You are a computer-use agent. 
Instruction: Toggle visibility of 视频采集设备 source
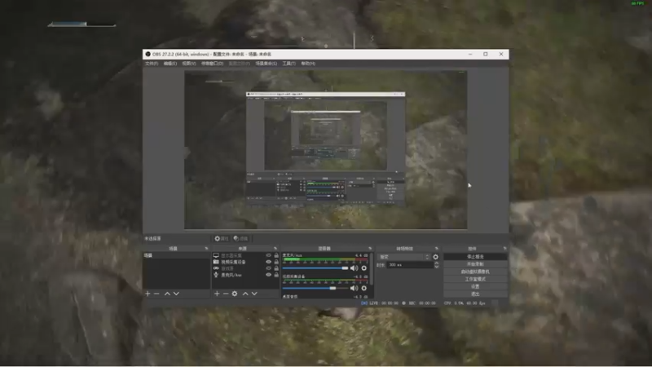[269, 262]
